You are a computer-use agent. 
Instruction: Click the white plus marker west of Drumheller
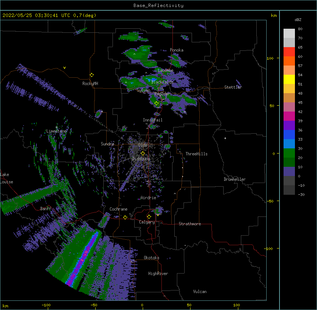[225, 138]
